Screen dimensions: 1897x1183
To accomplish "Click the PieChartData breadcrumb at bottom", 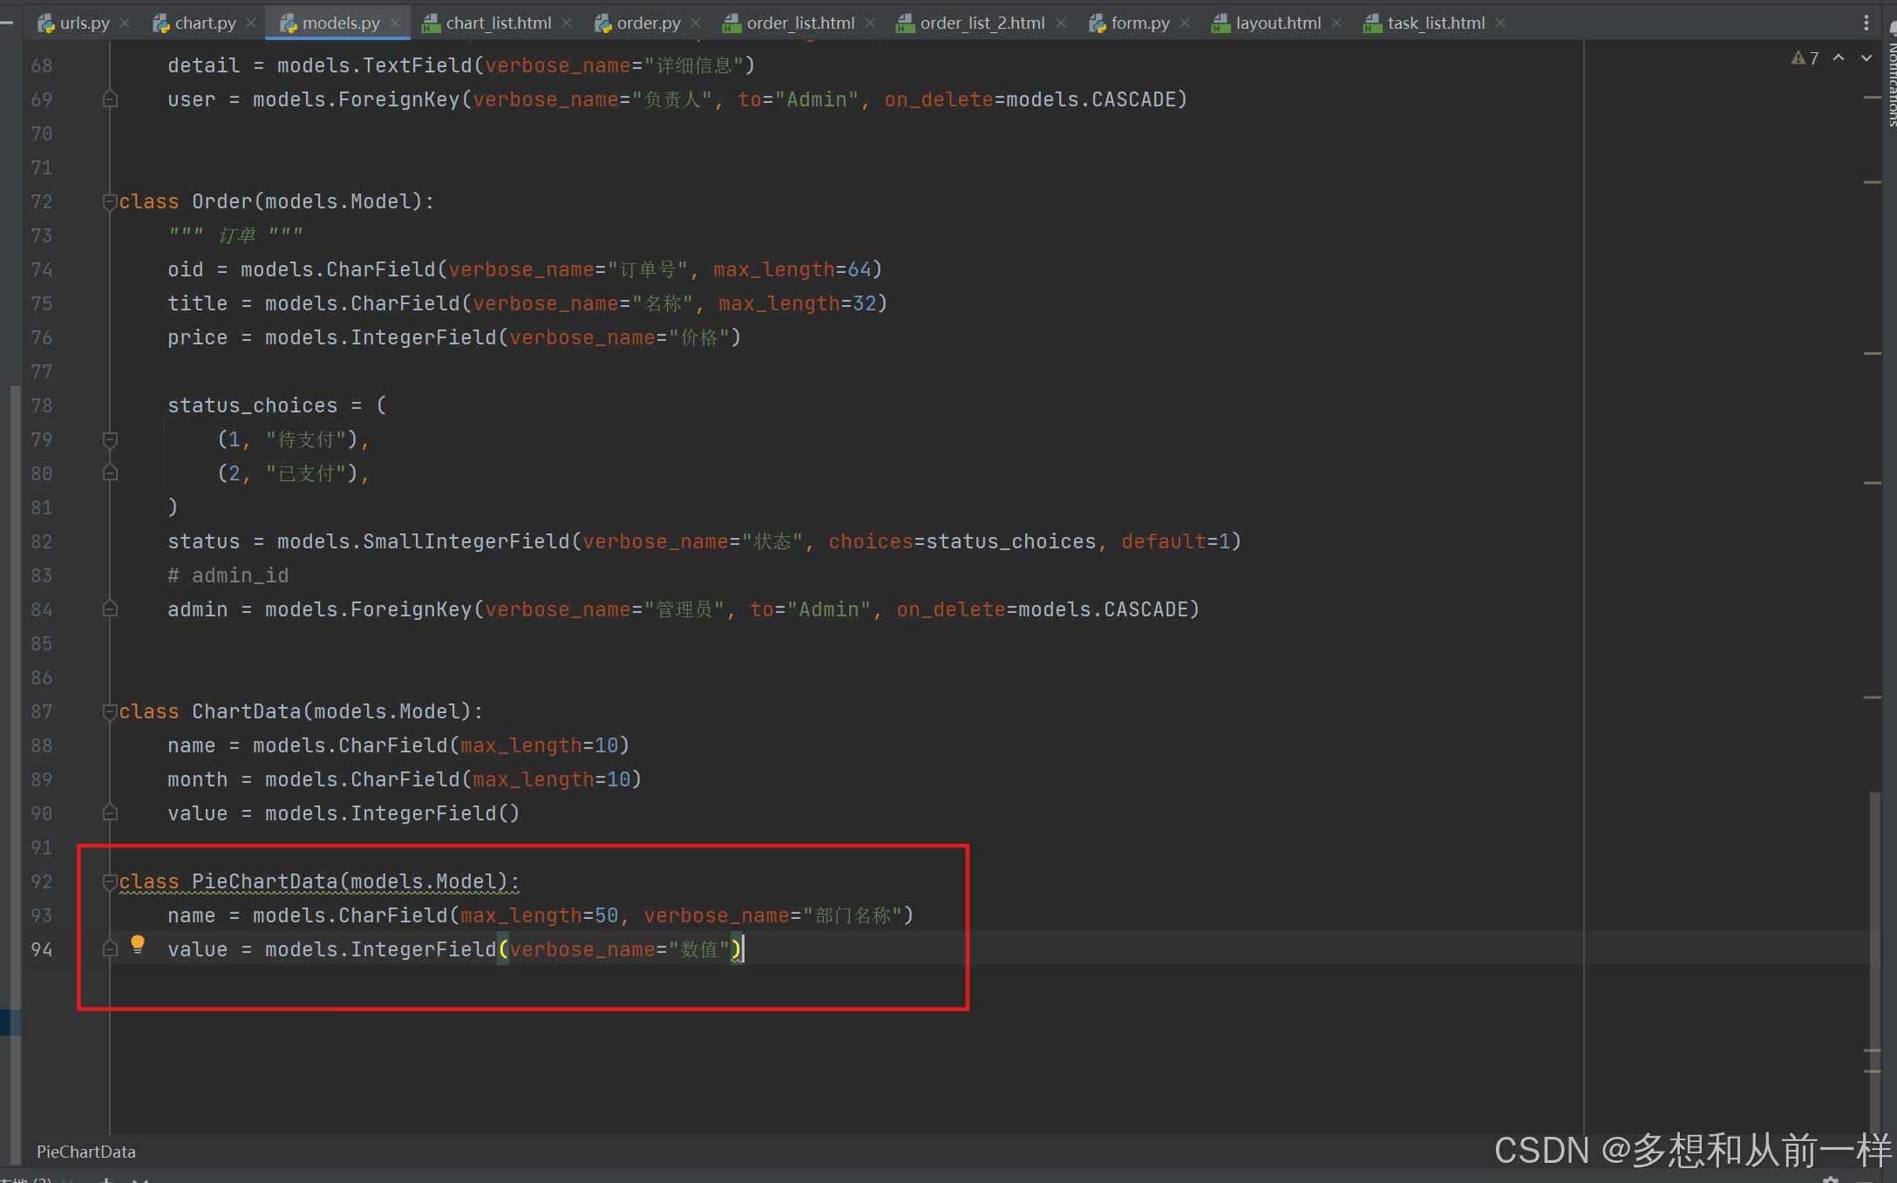I will click(x=86, y=1152).
